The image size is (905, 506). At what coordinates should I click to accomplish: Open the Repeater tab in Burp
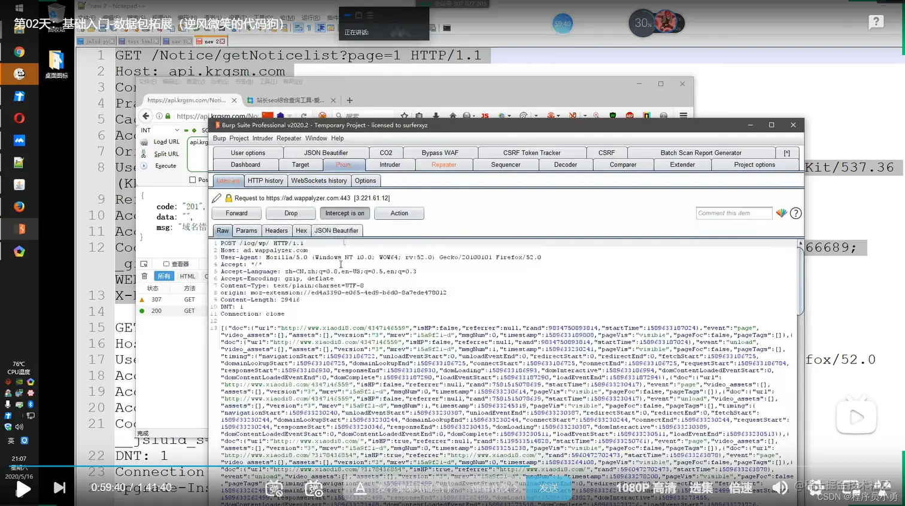click(x=444, y=165)
